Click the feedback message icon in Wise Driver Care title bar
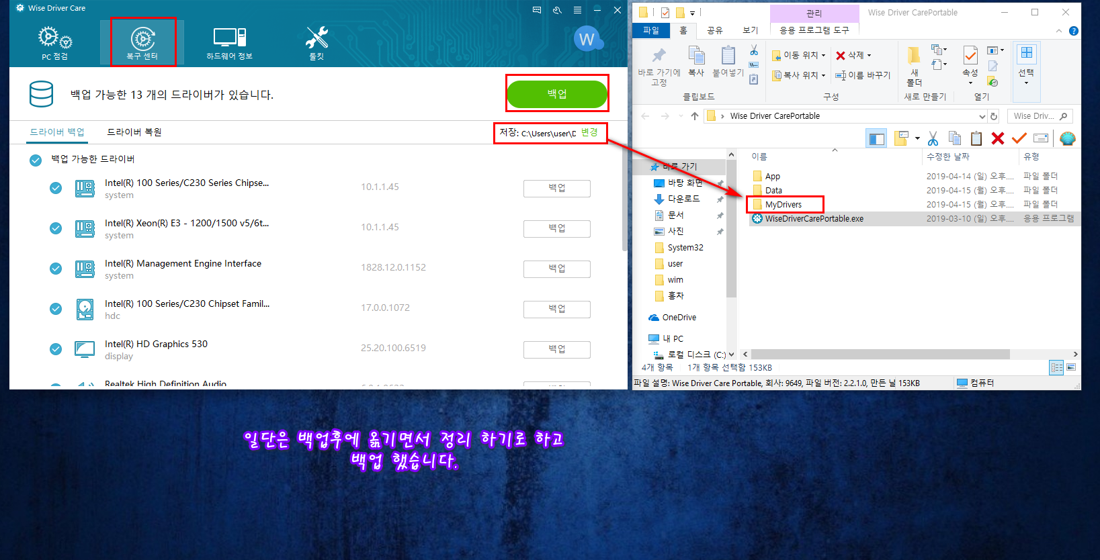The image size is (1100, 560). tap(537, 10)
